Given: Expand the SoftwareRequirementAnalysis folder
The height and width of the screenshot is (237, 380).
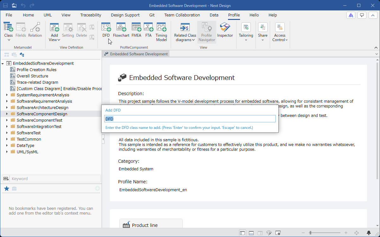Looking at the screenshot, I should (7, 101).
